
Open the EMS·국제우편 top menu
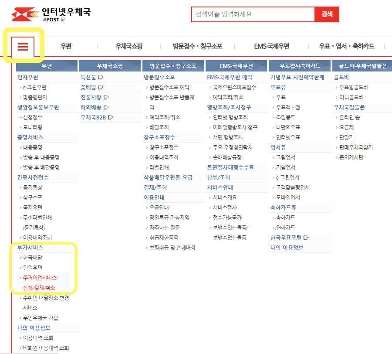pyautogui.click(x=272, y=46)
